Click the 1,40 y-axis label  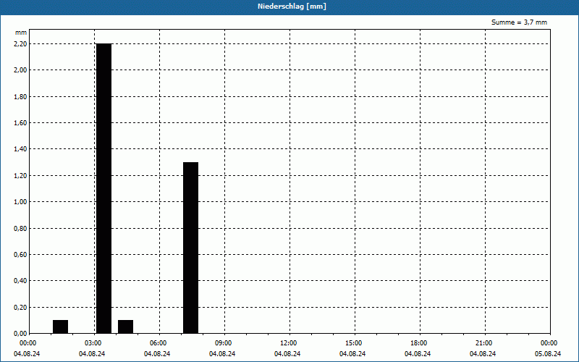21,149
